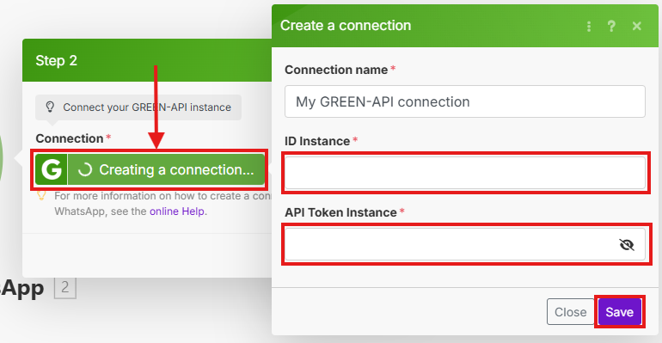The width and height of the screenshot is (662, 343).
Task: Click the green G logo icon
Action: (x=51, y=169)
